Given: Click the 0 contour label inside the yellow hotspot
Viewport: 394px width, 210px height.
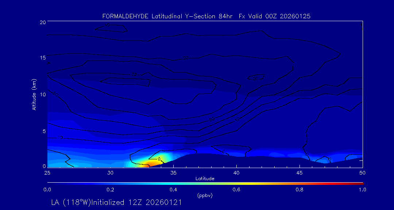Looking at the screenshot, I should click(159, 159).
